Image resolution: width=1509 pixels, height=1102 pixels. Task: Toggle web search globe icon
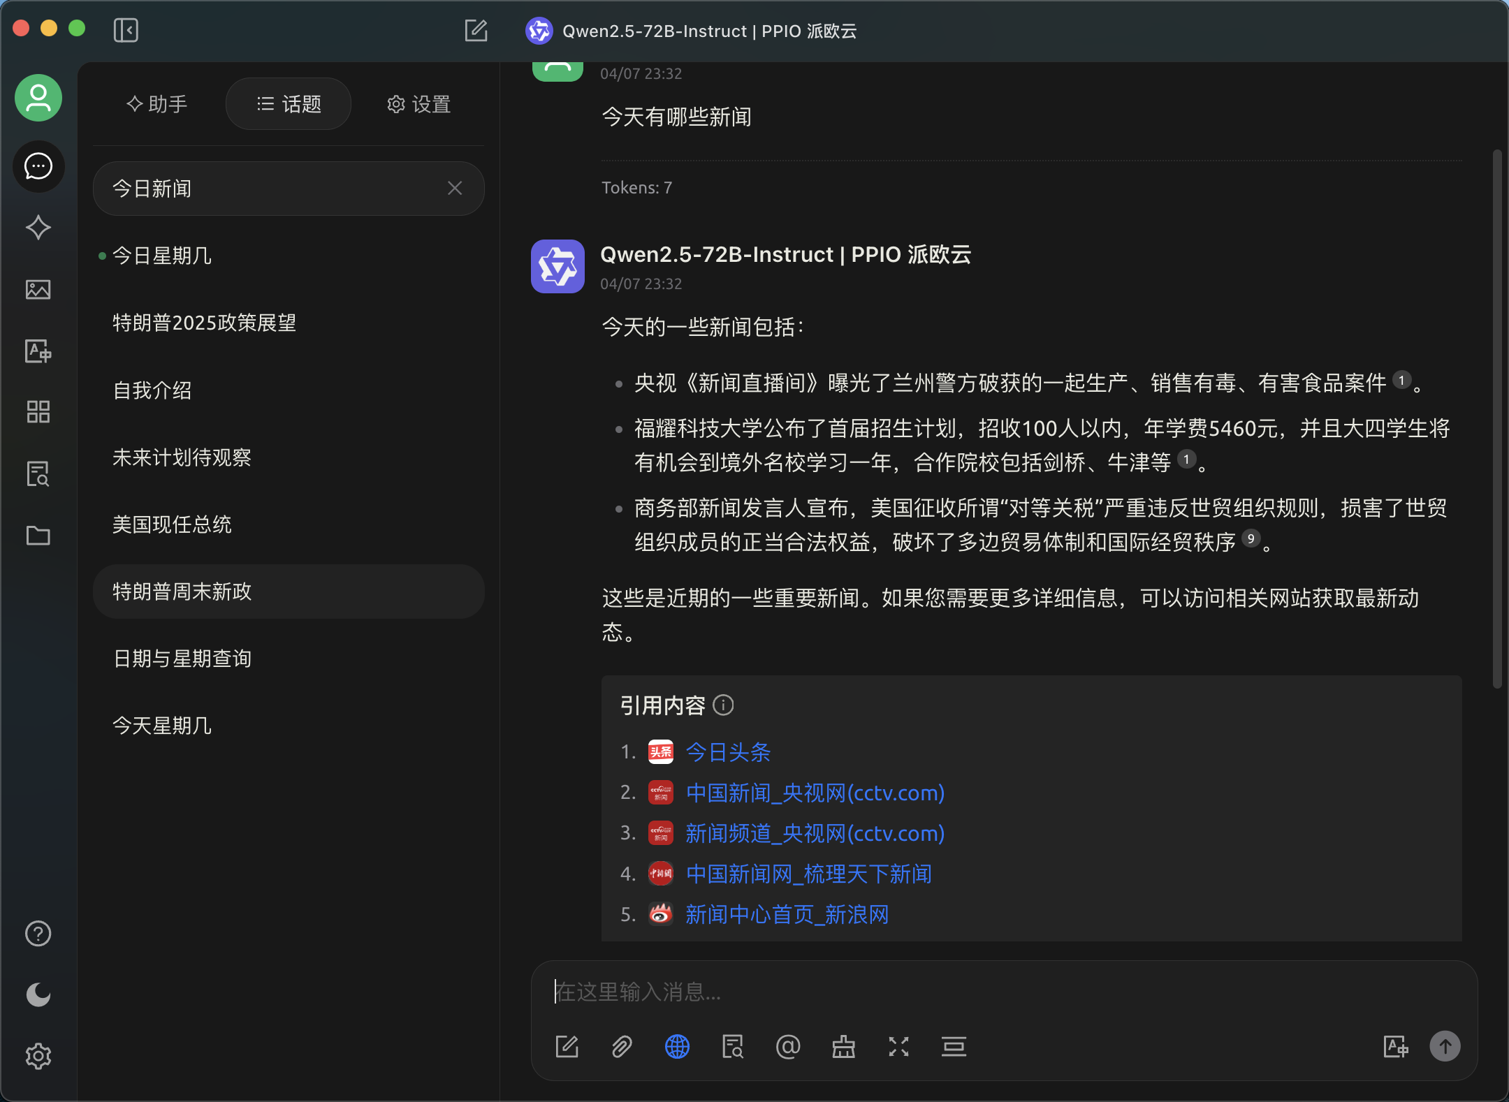coord(677,1047)
